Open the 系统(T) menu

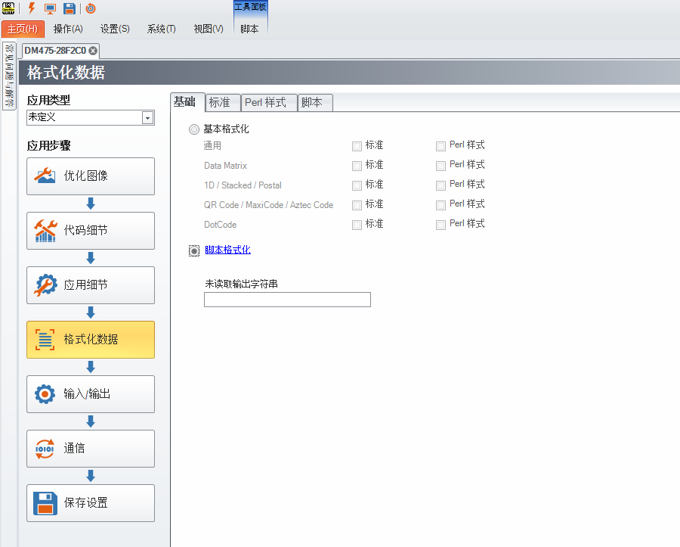pos(160,29)
